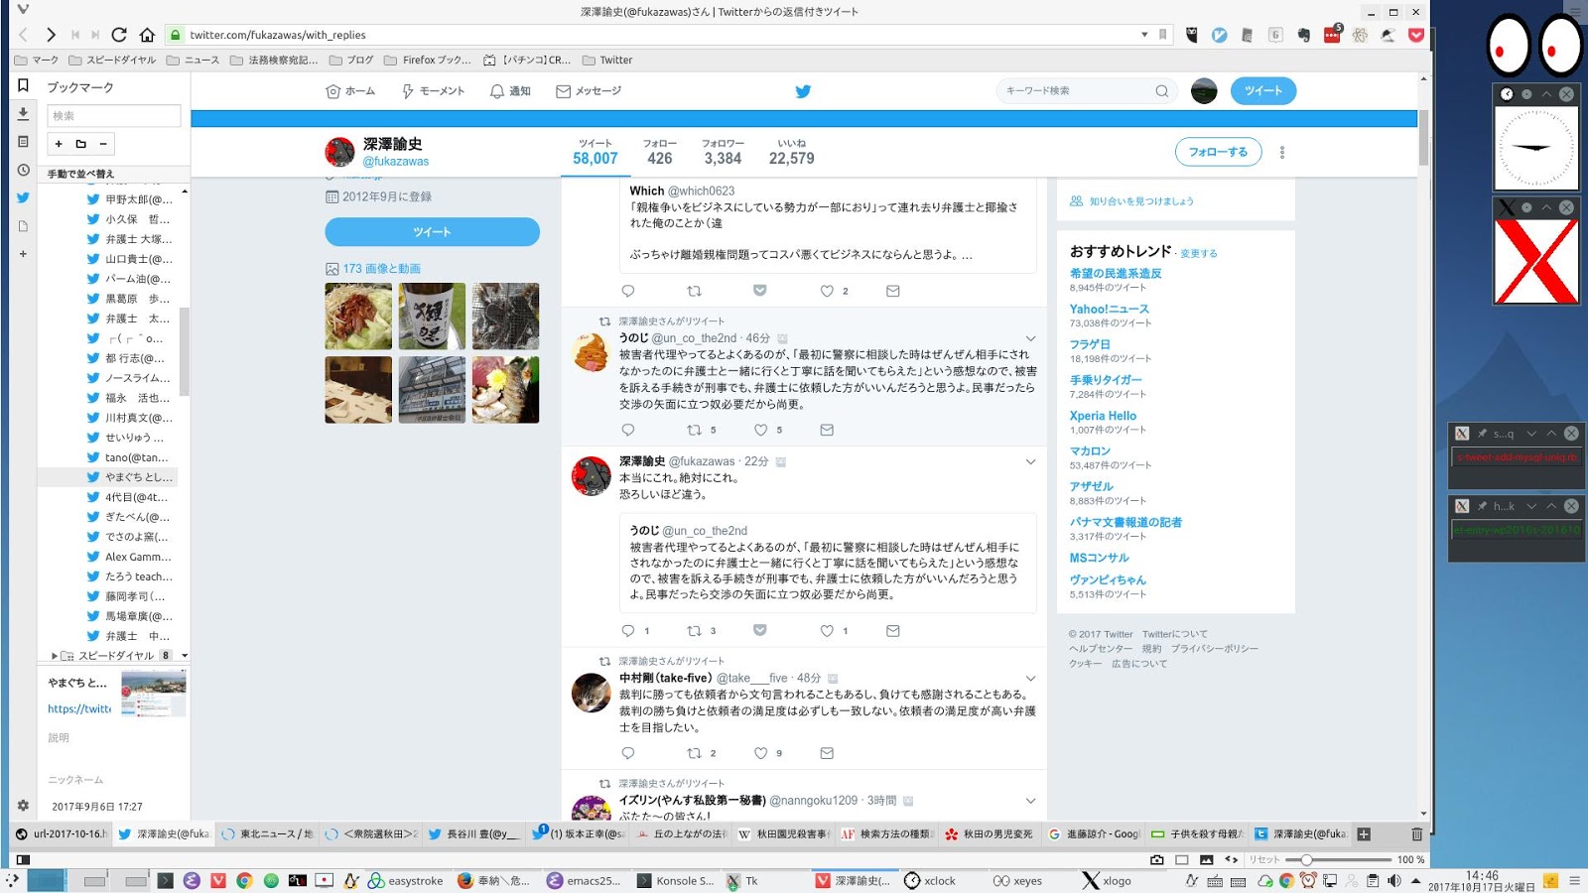Open the profile three-dot more menu

(x=1282, y=152)
